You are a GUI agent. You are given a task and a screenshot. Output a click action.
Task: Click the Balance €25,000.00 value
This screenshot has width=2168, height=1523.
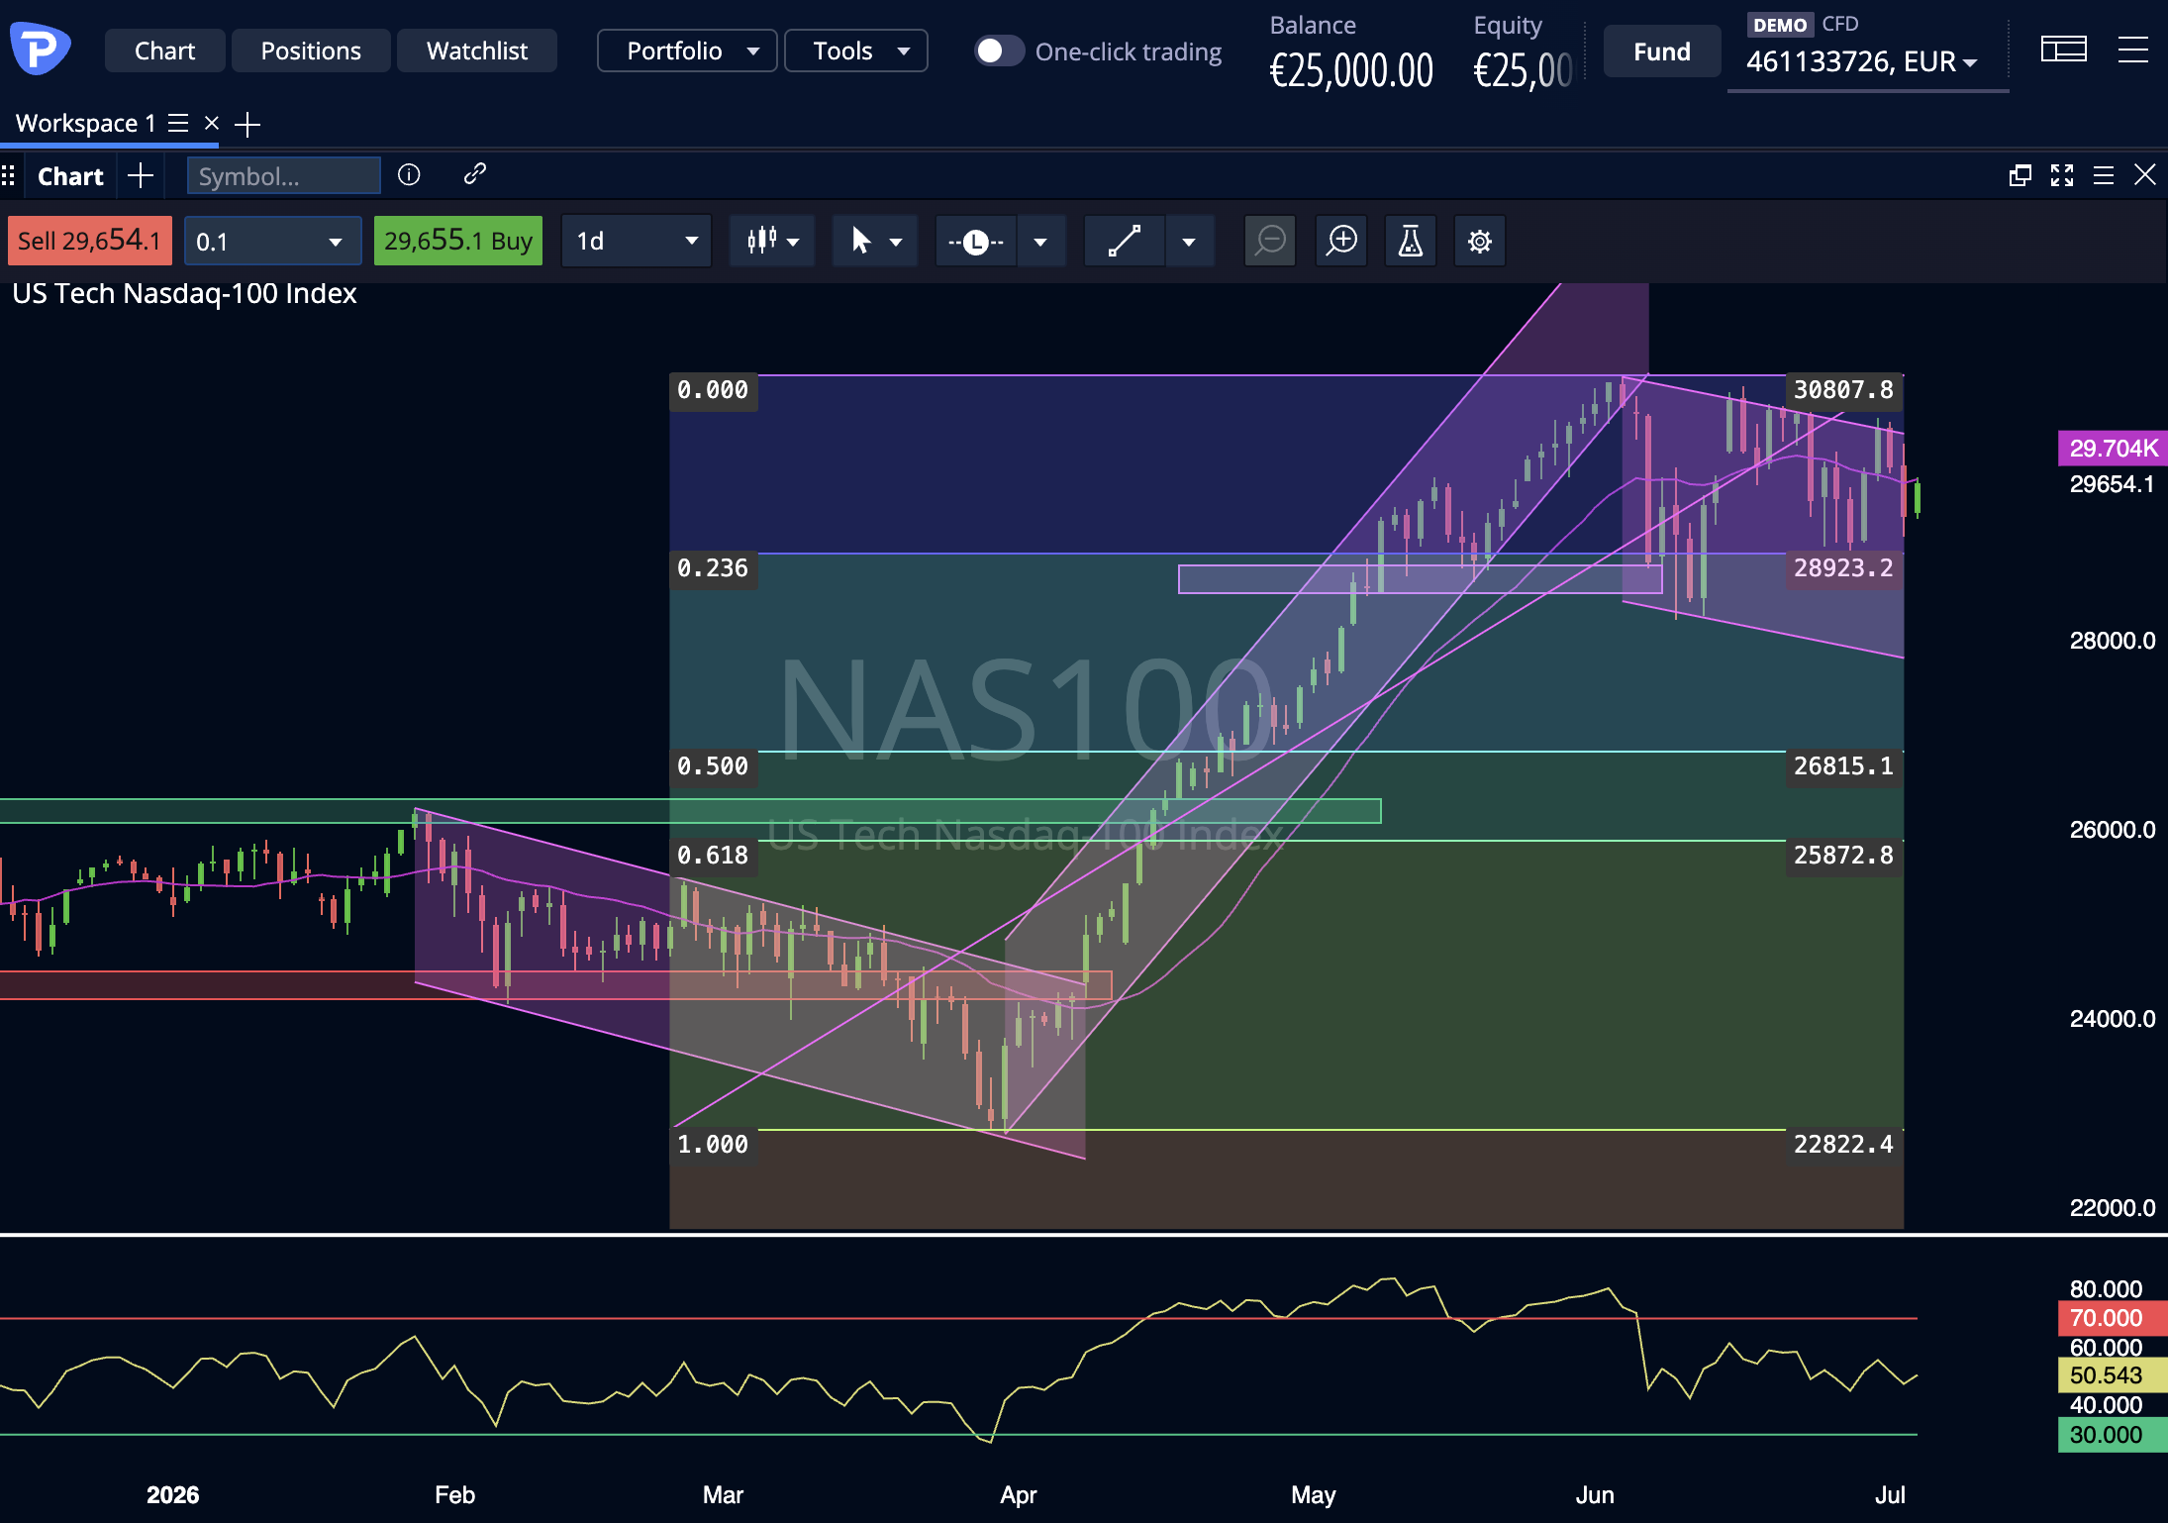(x=1351, y=70)
